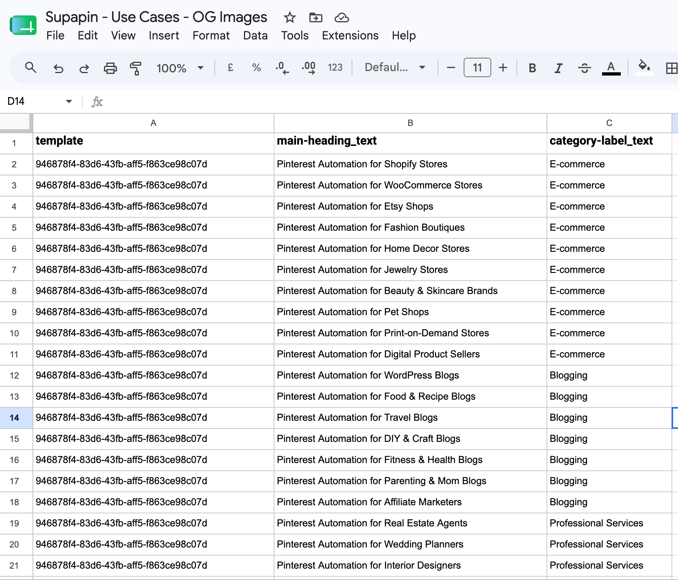
Task: Select row 21 header
Action: click(16, 566)
